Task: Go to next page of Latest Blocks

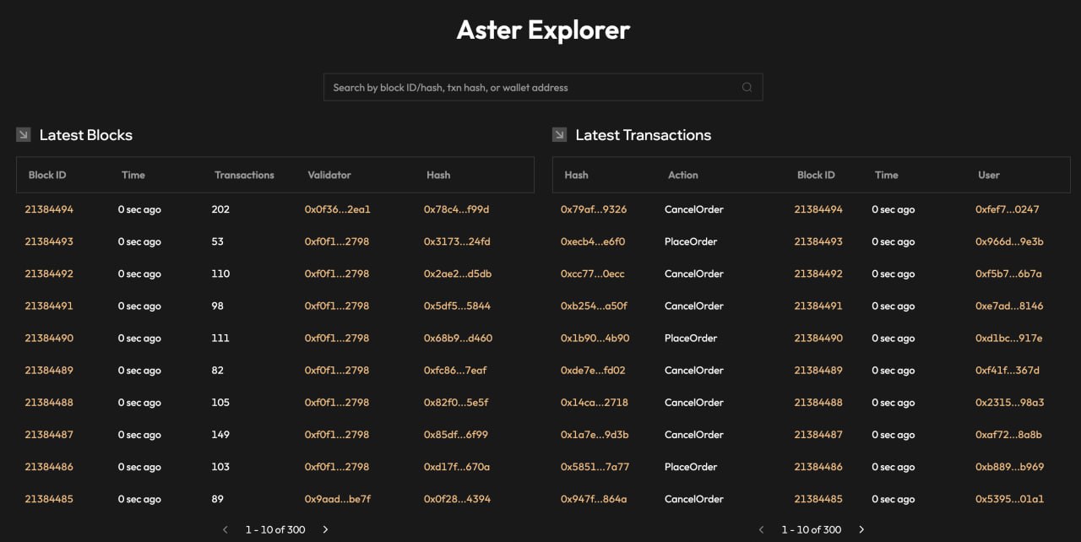Action: pyautogui.click(x=325, y=529)
